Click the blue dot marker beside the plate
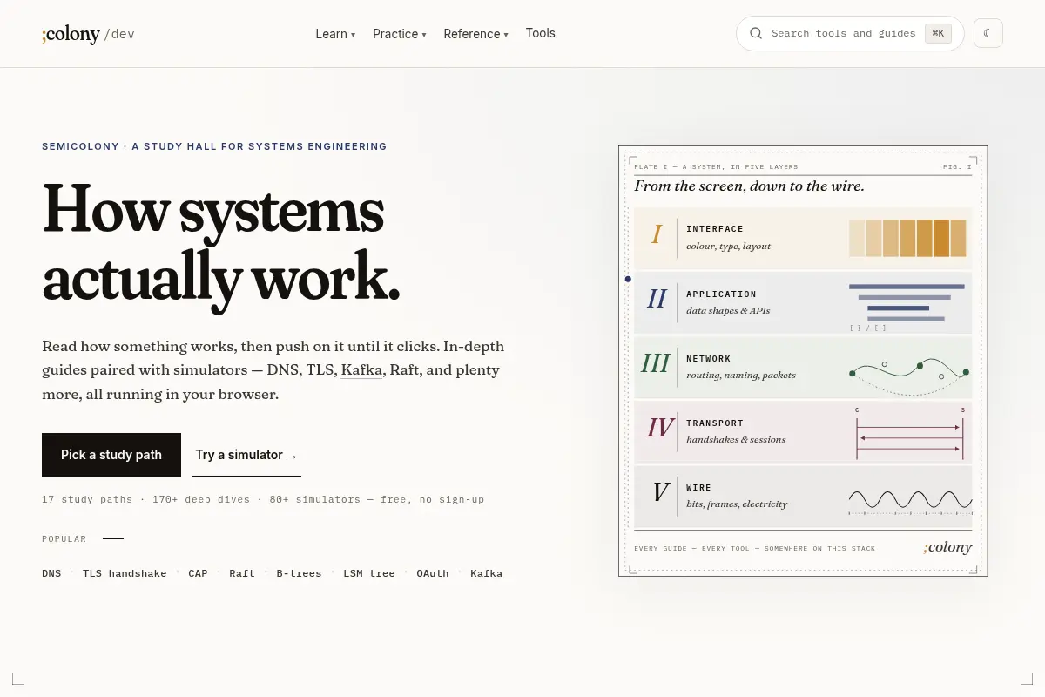The height and width of the screenshot is (697, 1045). [628, 279]
